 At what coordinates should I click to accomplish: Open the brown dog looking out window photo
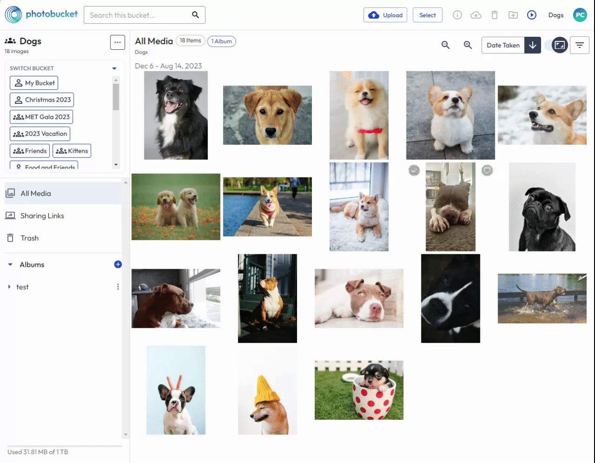tap(176, 299)
